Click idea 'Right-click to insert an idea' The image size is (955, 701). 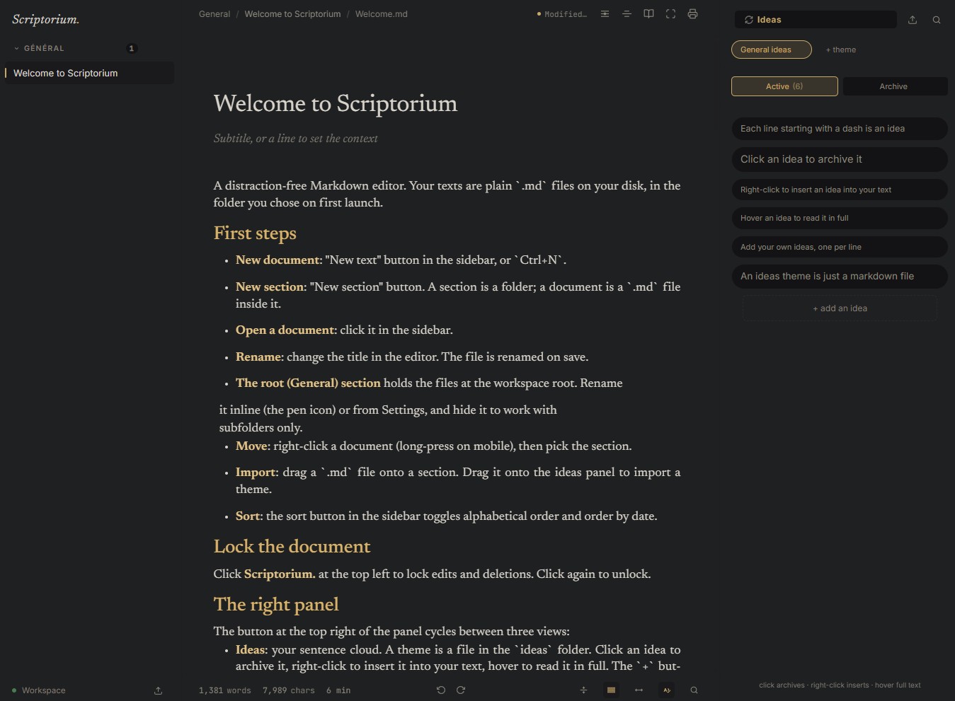tap(840, 190)
